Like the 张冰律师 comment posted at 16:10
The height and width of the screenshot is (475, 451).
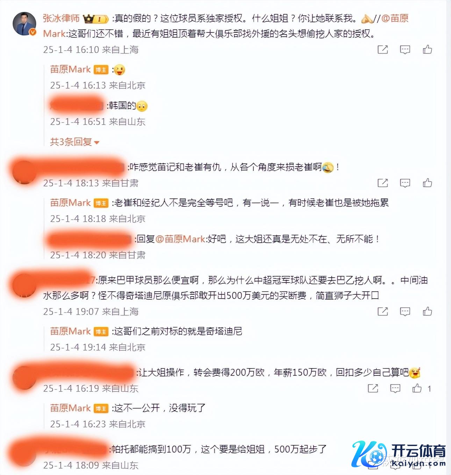(427, 50)
